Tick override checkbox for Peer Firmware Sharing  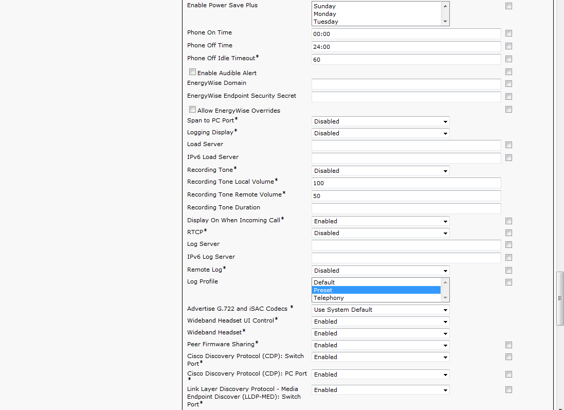click(508, 345)
